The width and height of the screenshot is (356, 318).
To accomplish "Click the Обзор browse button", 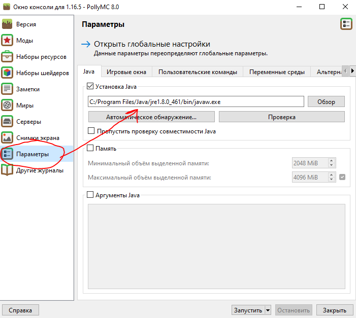I will point(326,101).
